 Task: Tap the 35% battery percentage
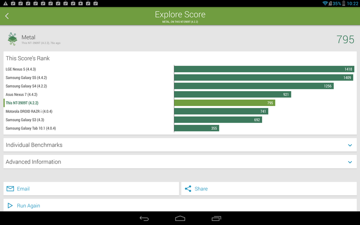tap(336, 3)
